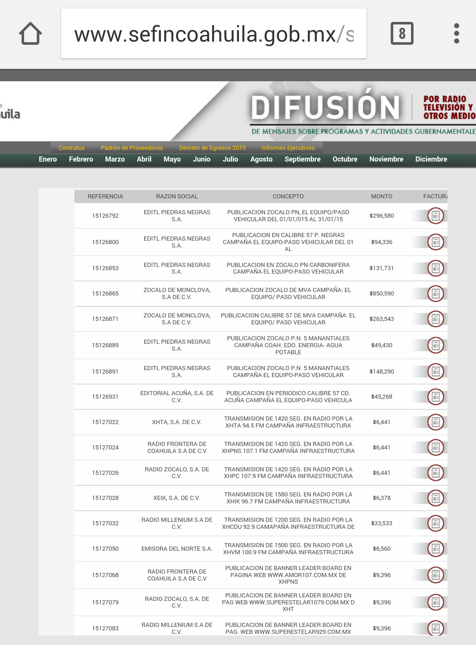Tap the URL address bar
Image resolution: width=476 pixels, height=645 pixels.
point(213,34)
